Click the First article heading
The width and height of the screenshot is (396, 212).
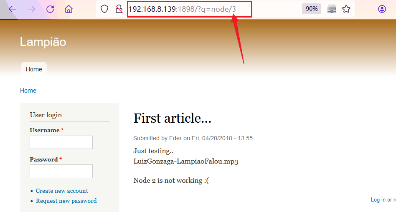172,119
